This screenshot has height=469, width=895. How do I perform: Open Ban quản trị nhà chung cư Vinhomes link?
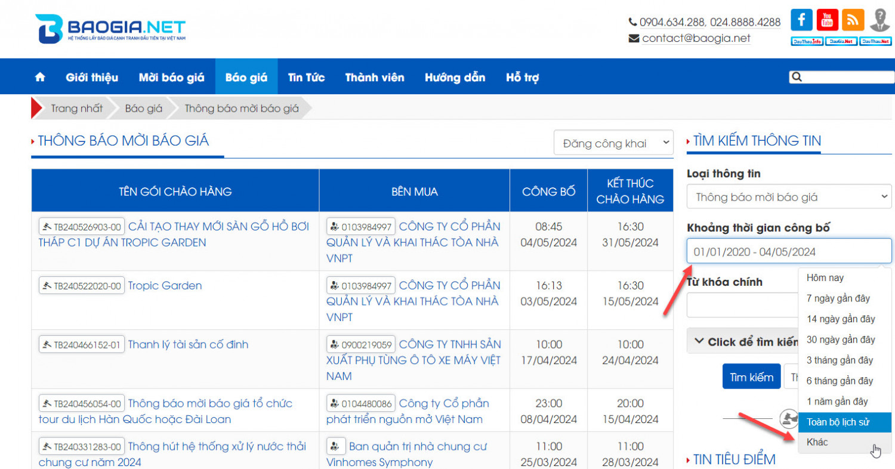(407, 454)
